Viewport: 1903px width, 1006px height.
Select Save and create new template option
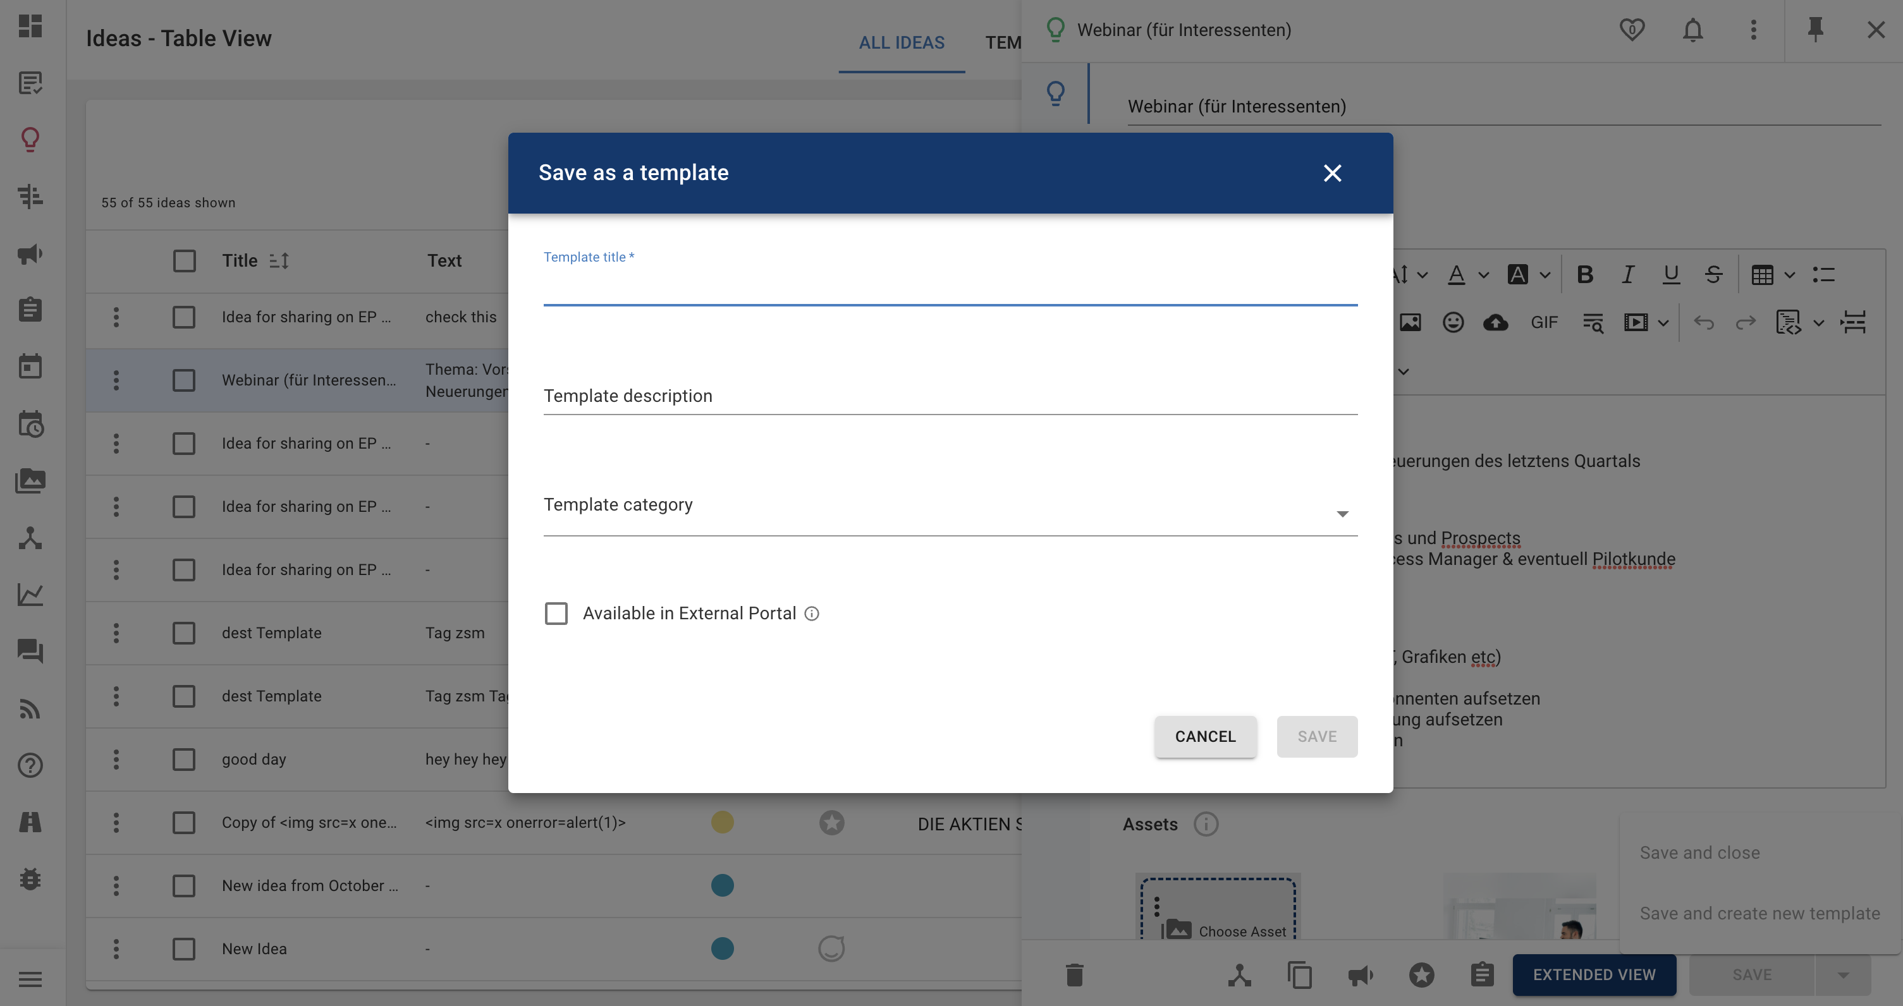[1759, 914]
